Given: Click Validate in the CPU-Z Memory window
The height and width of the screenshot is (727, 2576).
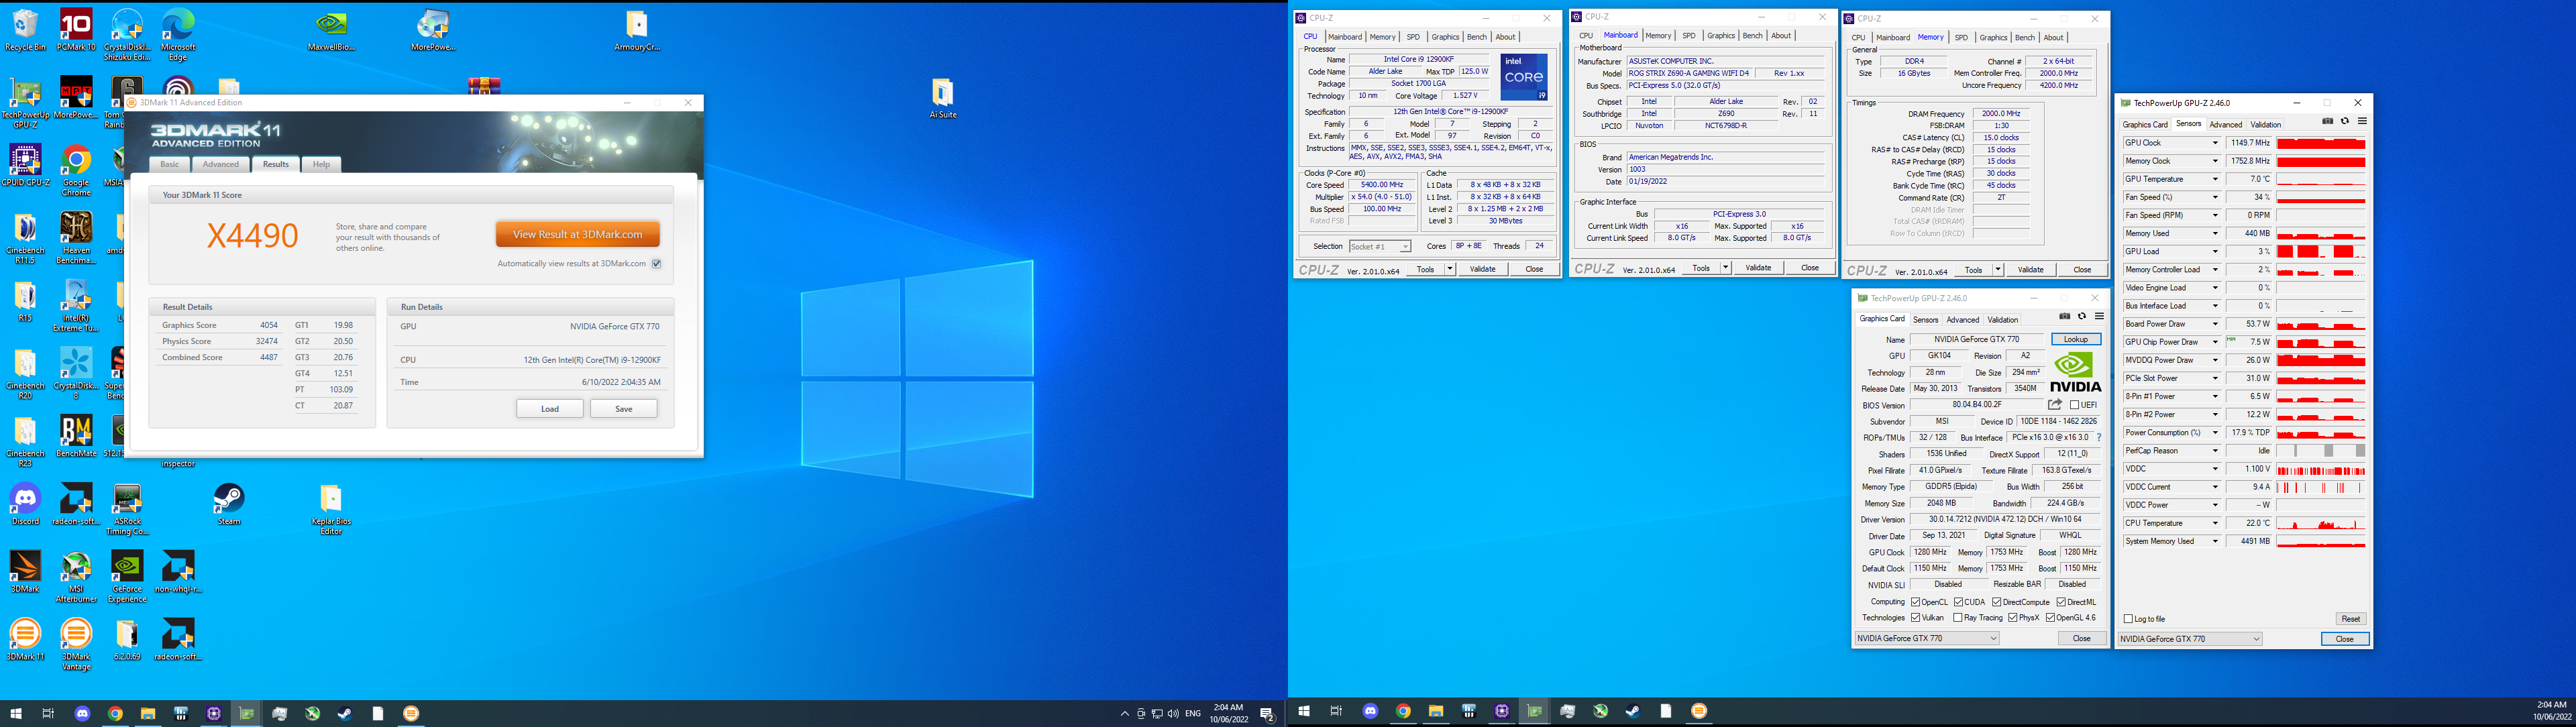Looking at the screenshot, I should click(2031, 270).
